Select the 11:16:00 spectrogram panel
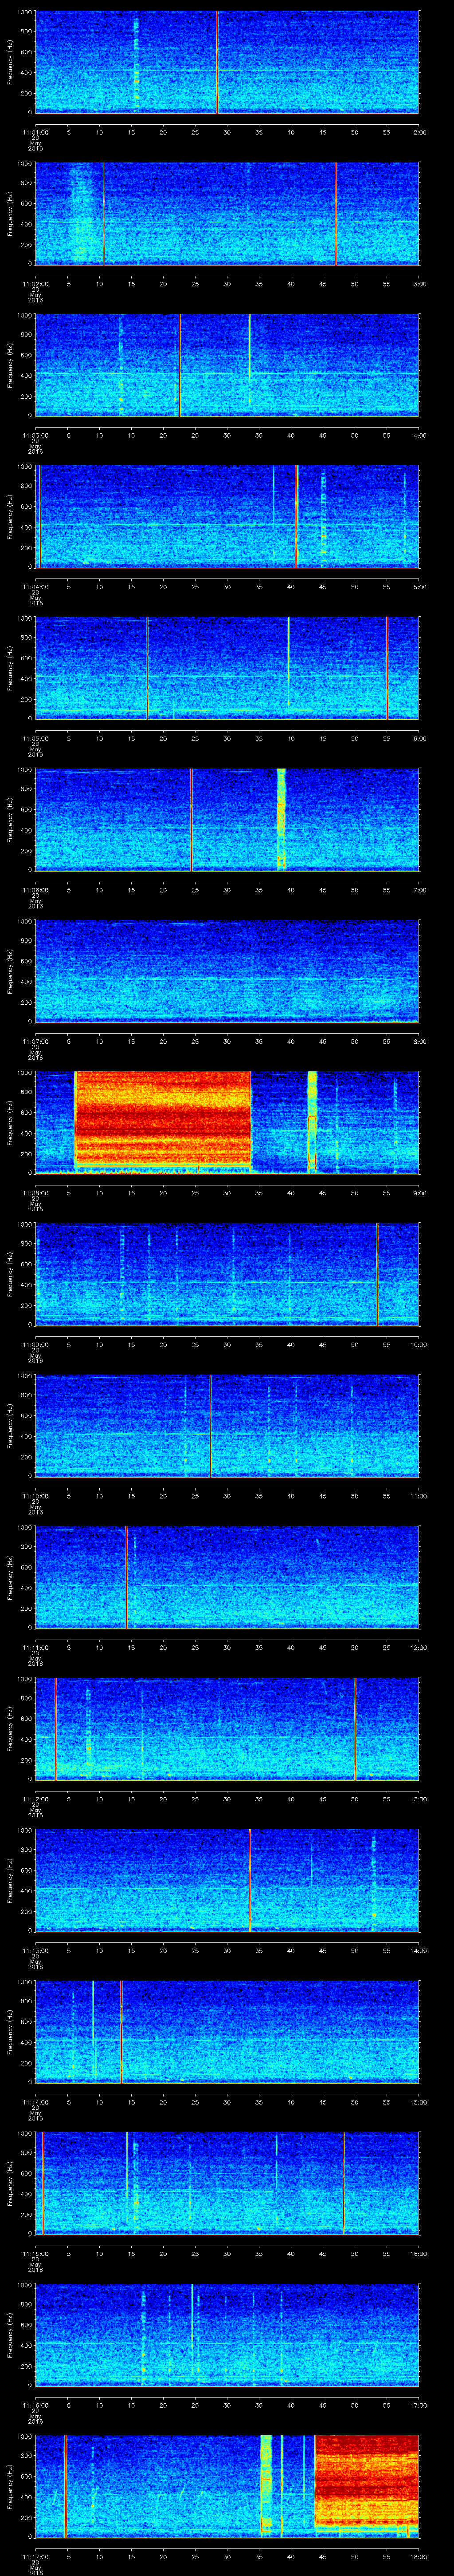 (x=227, y=2334)
